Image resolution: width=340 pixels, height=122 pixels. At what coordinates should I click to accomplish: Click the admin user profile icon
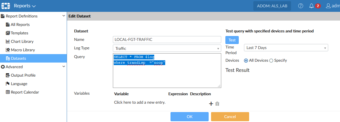[328, 6]
